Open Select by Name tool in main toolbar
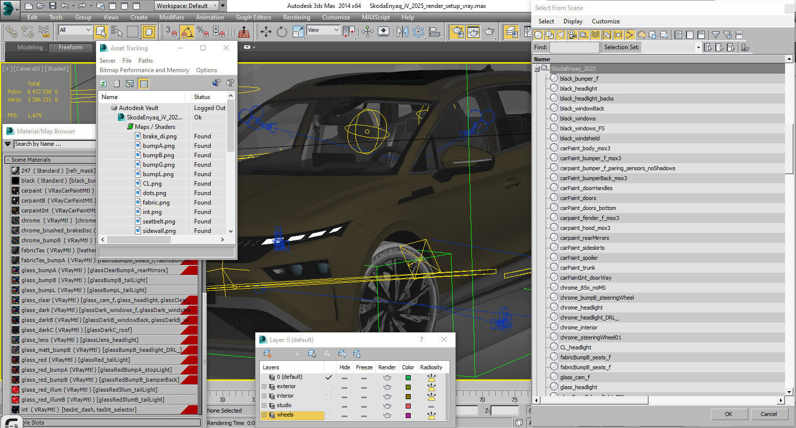 click(116, 32)
